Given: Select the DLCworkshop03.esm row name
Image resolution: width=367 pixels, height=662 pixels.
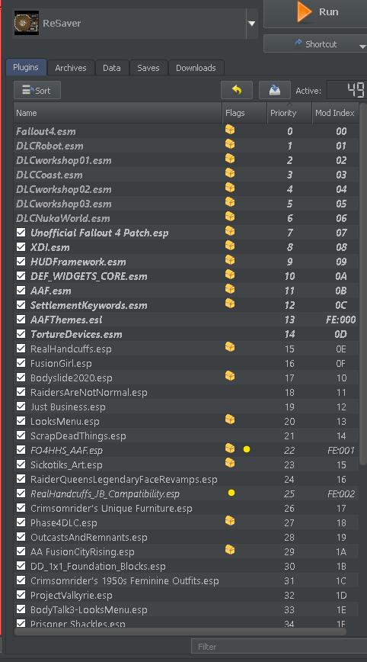Looking at the screenshot, I should tap(64, 204).
